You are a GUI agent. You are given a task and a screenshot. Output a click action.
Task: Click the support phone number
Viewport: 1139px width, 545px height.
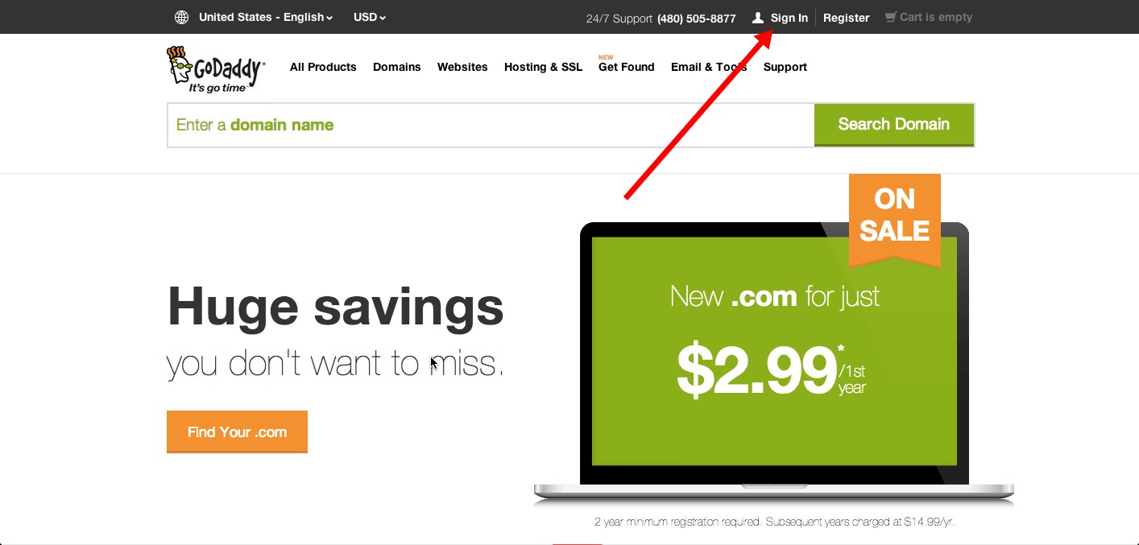(x=697, y=18)
